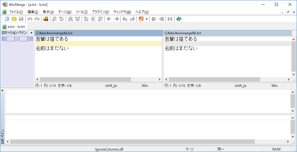Close the Diff ペイン with its X
The image size is (297, 152).
tap(2, 91)
